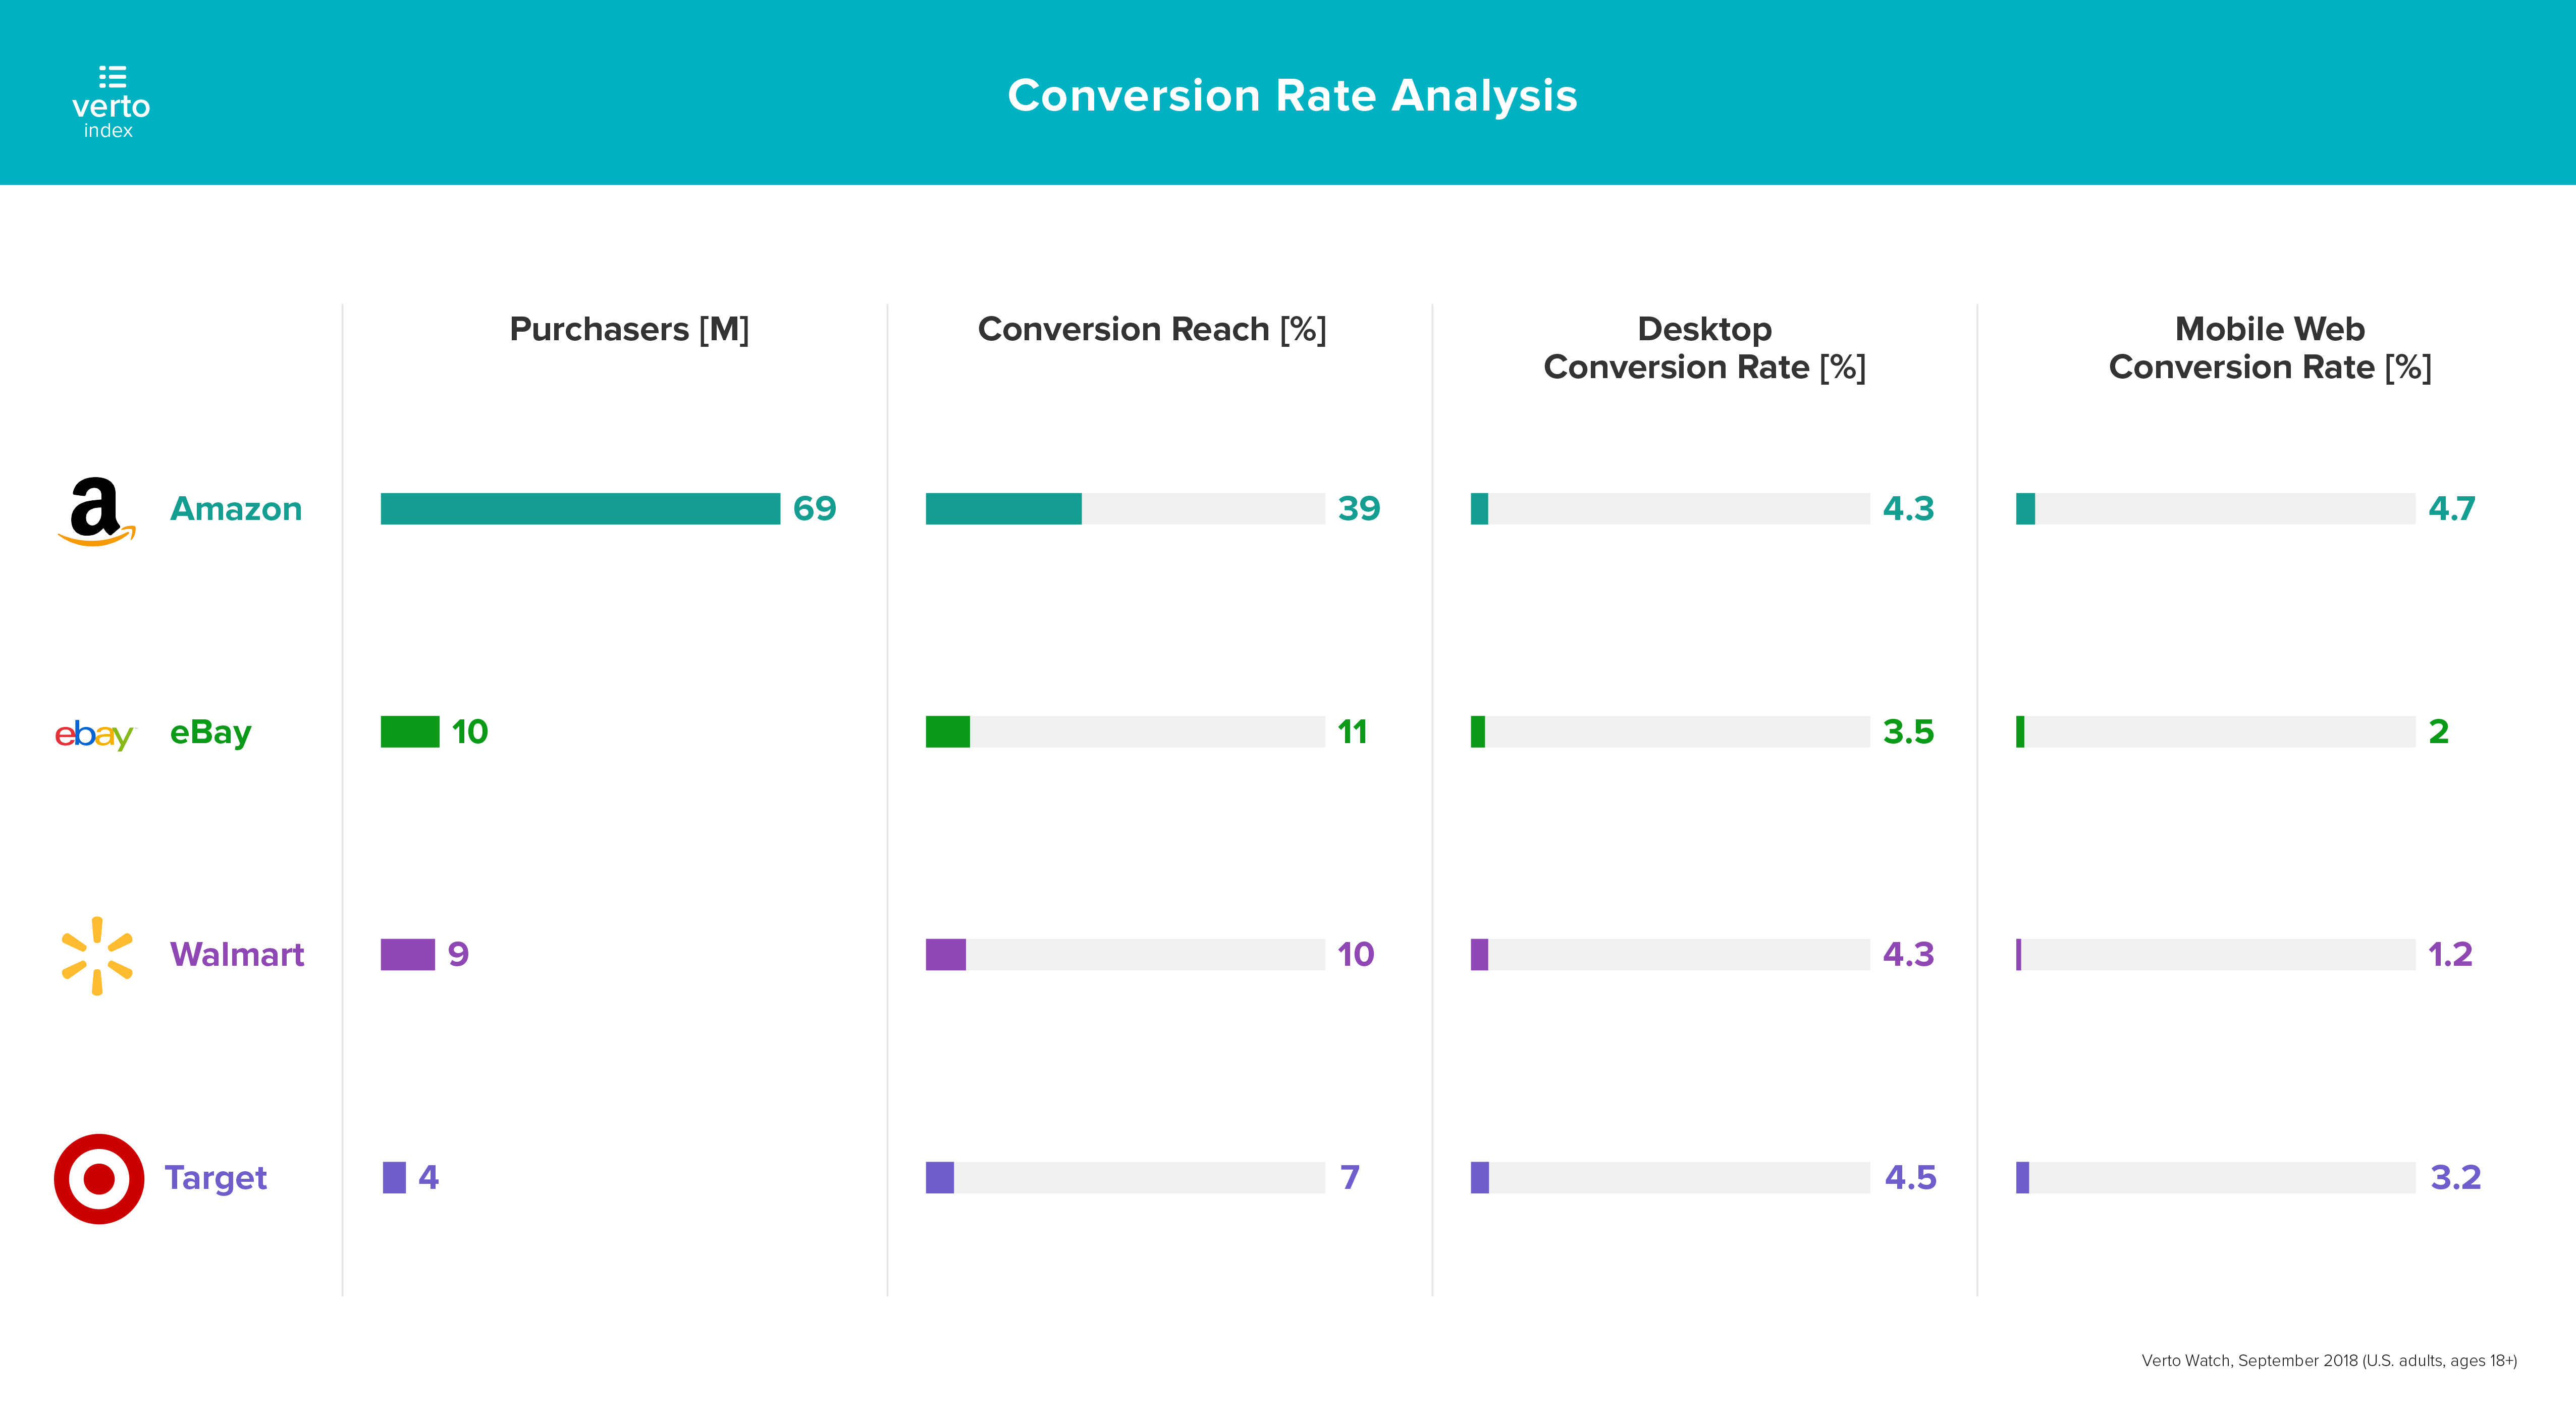Click the Conversion Rate Analysis title
Screen dimensions: 2576x1410
pyautogui.click(x=1292, y=96)
